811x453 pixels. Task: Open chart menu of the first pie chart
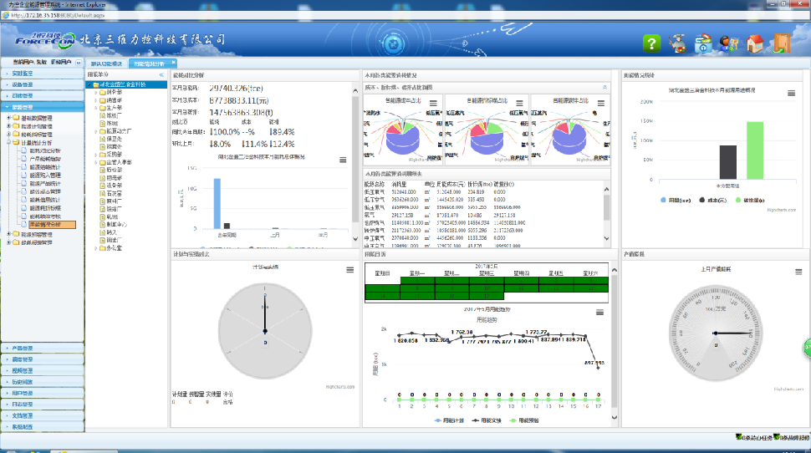[x=434, y=102]
